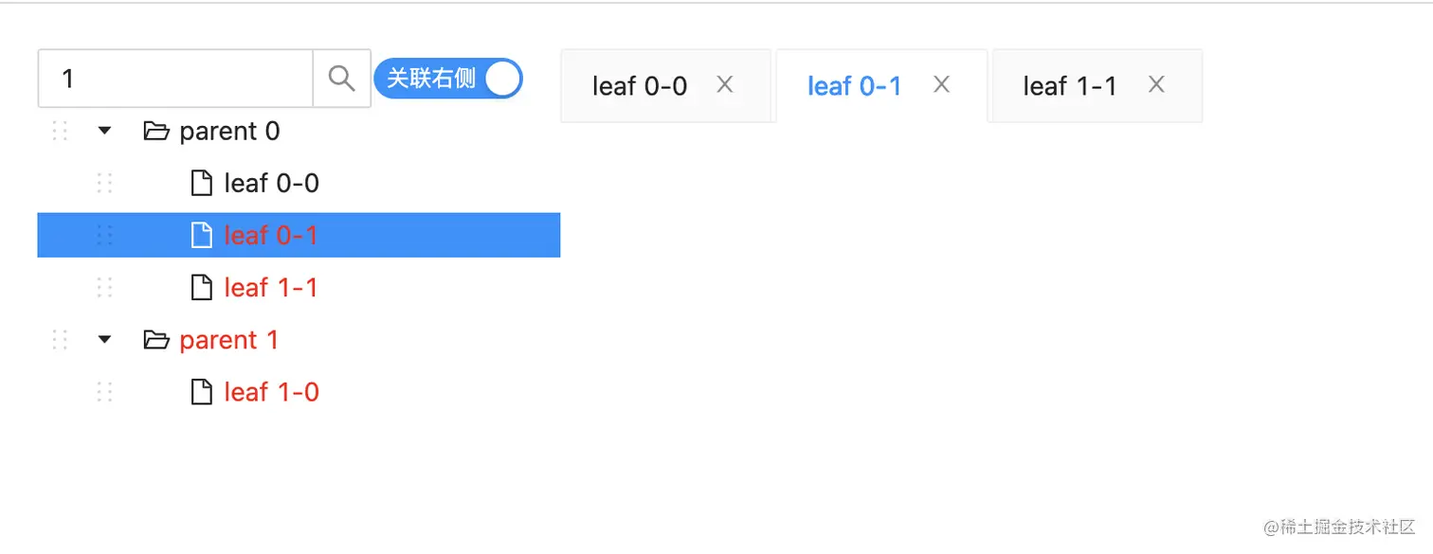The width and height of the screenshot is (1433, 554).
Task: Switch to the leaf 1-1 tab
Action: tap(1070, 86)
